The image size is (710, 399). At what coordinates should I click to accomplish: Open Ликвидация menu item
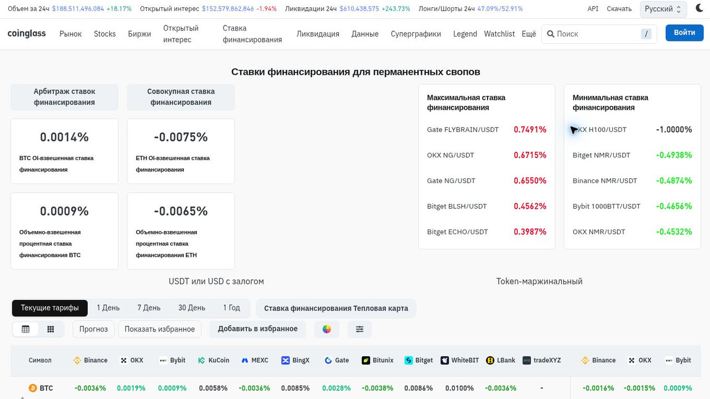click(318, 34)
